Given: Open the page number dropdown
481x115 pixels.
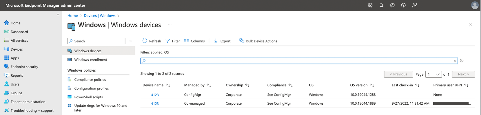Looking at the screenshot, I should coord(433,74).
